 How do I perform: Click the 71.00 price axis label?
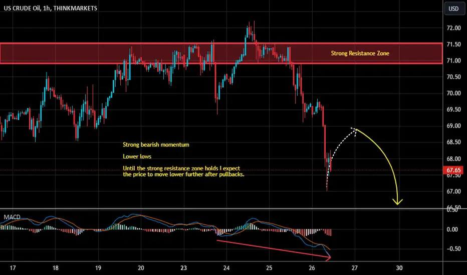tap(453, 60)
